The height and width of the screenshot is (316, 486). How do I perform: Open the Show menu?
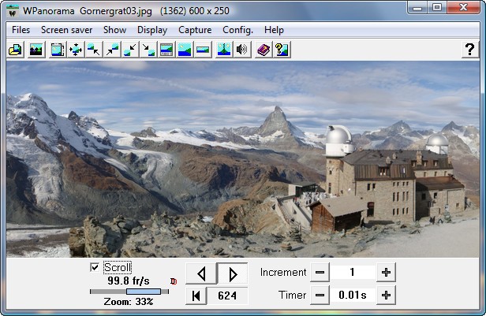click(x=114, y=30)
